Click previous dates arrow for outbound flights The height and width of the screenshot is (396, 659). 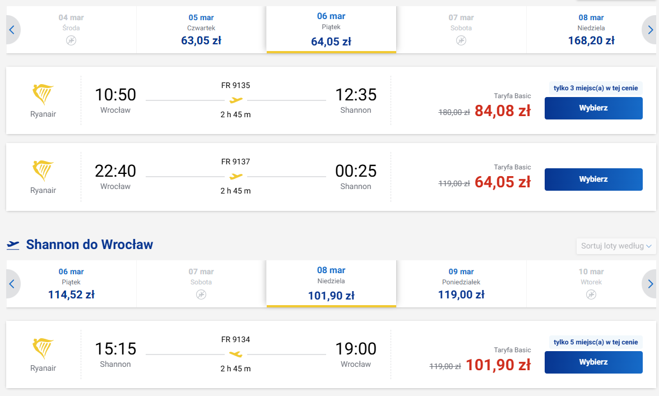pyautogui.click(x=12, y=30)
